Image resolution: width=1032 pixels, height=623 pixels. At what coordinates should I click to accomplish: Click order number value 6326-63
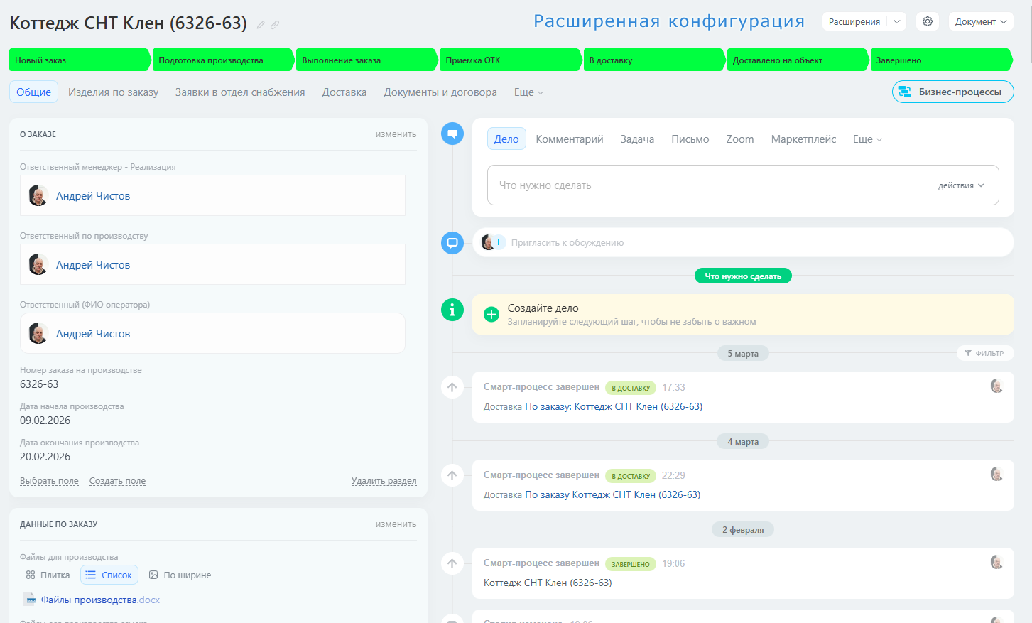pos(39,384)
